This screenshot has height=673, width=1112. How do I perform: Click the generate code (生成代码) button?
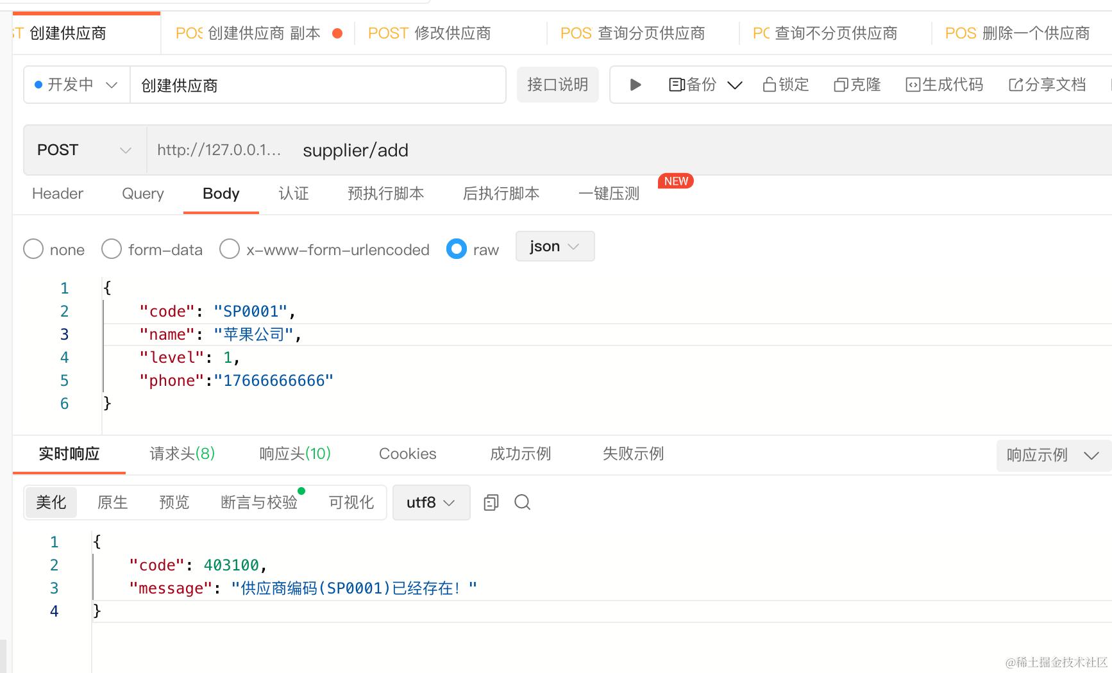[944, 85]
